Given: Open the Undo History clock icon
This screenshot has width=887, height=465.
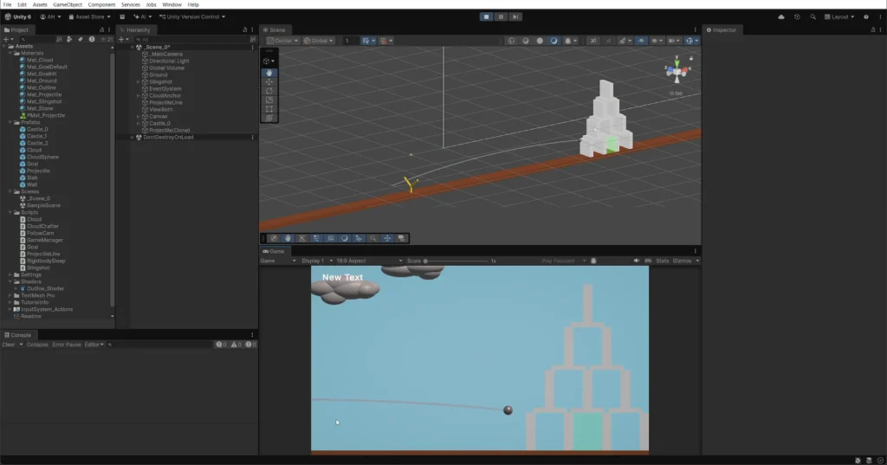Looking at the screenshot, I should (797, 17).
